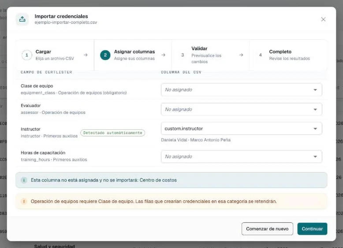The width and height of the screenshot is (343, 248).
Task: Click the Continuar button
Action: [312, 229]
